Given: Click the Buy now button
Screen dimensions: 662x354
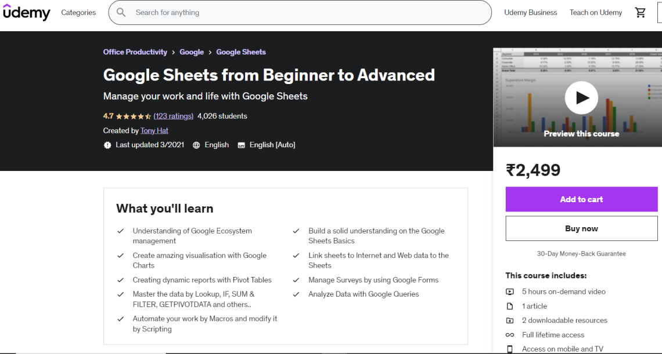Looking at the screenshot, I should pyautogui.click(x=581, y=228).
